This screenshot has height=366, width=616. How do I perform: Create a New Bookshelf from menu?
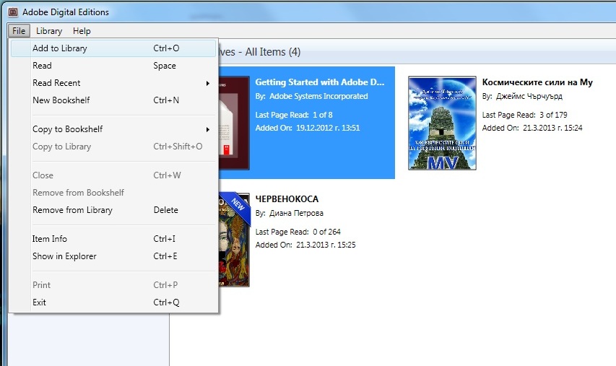(x=66, y=100)
